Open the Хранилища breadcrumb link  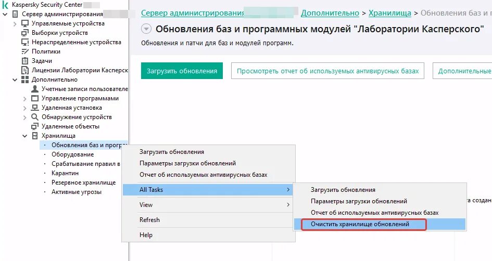[x=390, y=13]
